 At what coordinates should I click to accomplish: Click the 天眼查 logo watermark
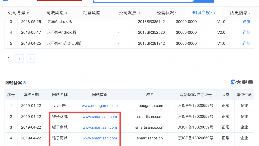(x=242, y=82)
